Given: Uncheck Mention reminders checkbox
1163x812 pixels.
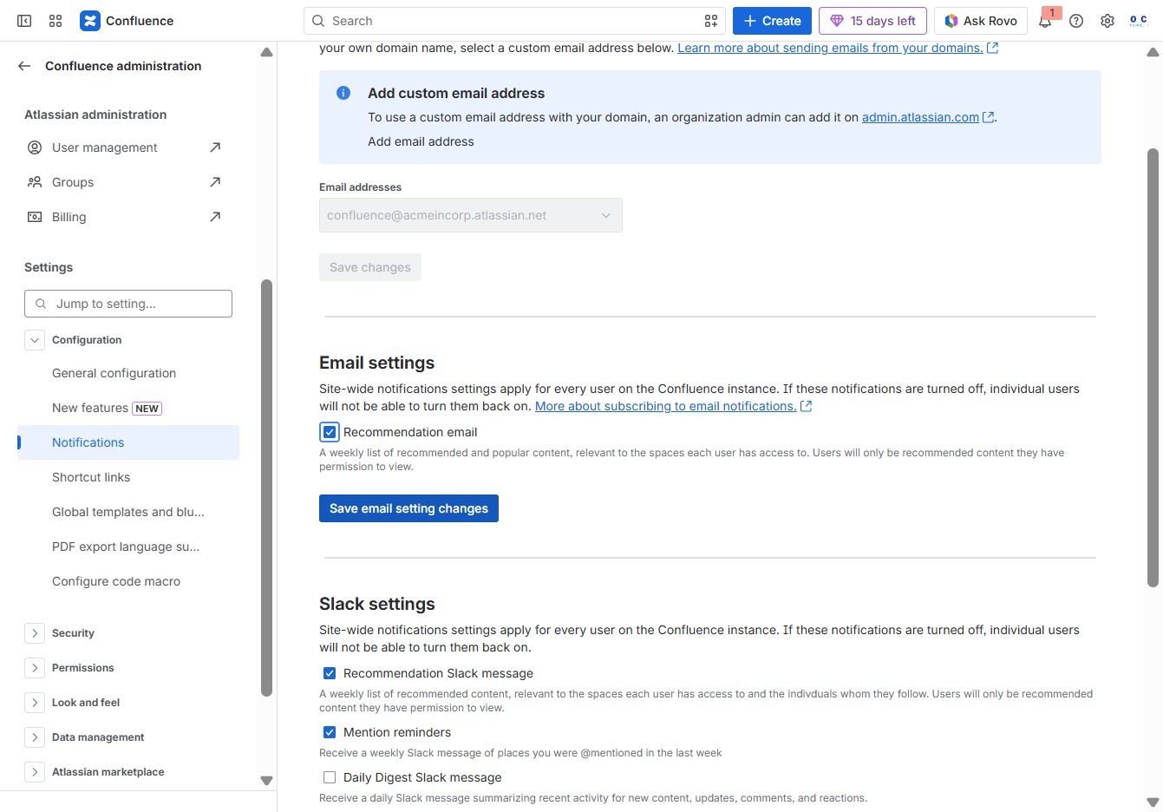Looking at the screenshot, I should coord(330,732).
